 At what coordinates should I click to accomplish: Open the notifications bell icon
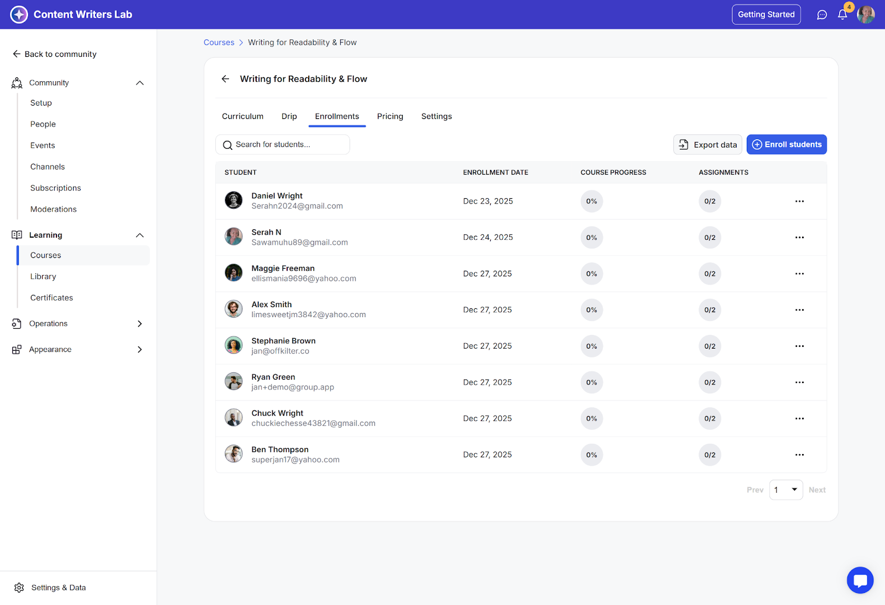[x=842, y=15]
